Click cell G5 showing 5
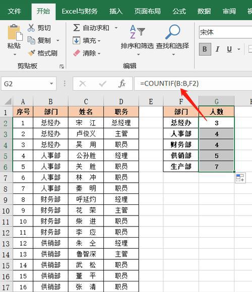 (217, 156)
